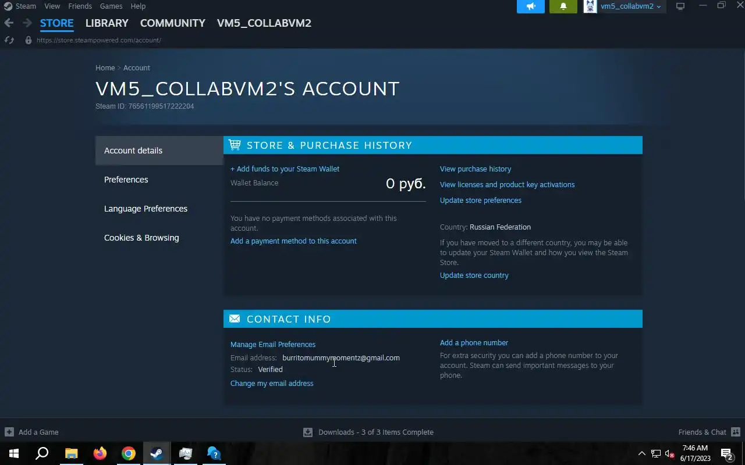Select Preferences in the sidebar
Screen dimensions: 745x465
point(159,180)
